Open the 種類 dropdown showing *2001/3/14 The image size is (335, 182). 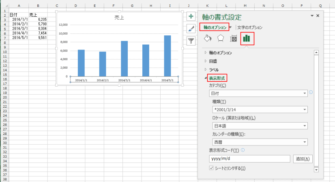click(260, 110)
